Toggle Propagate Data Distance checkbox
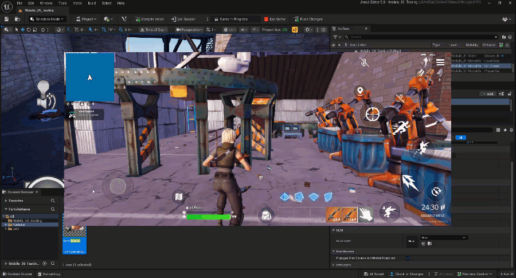Screen dimensions: 516x278 coord(408,258)
